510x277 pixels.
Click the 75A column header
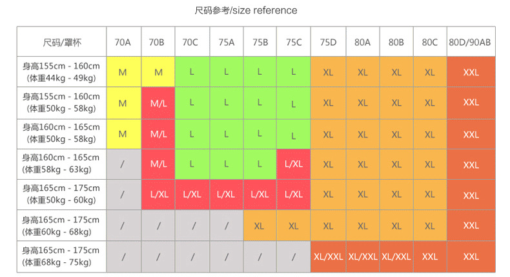point(226,43)
